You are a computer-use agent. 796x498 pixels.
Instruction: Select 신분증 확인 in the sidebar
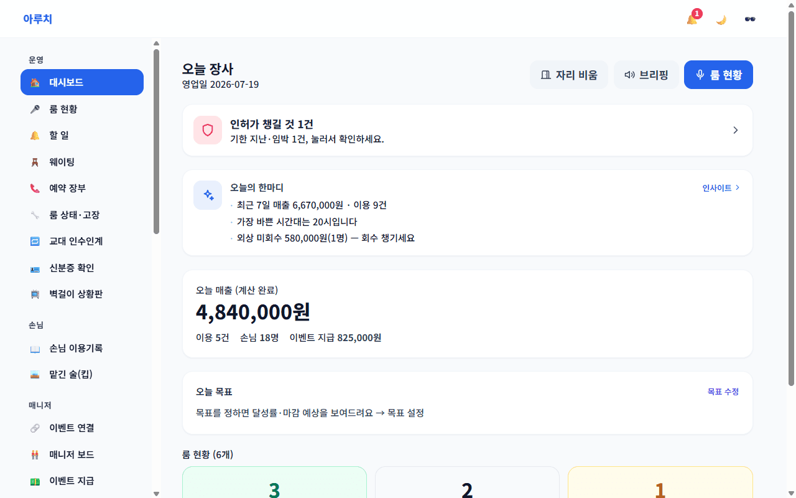(82, 268)
